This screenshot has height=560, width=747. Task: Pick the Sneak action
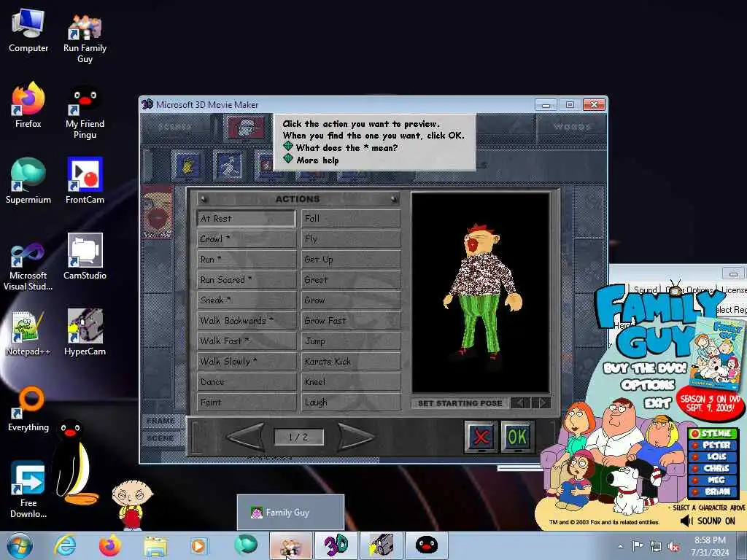pyautogui.click(x=247, y=300)
